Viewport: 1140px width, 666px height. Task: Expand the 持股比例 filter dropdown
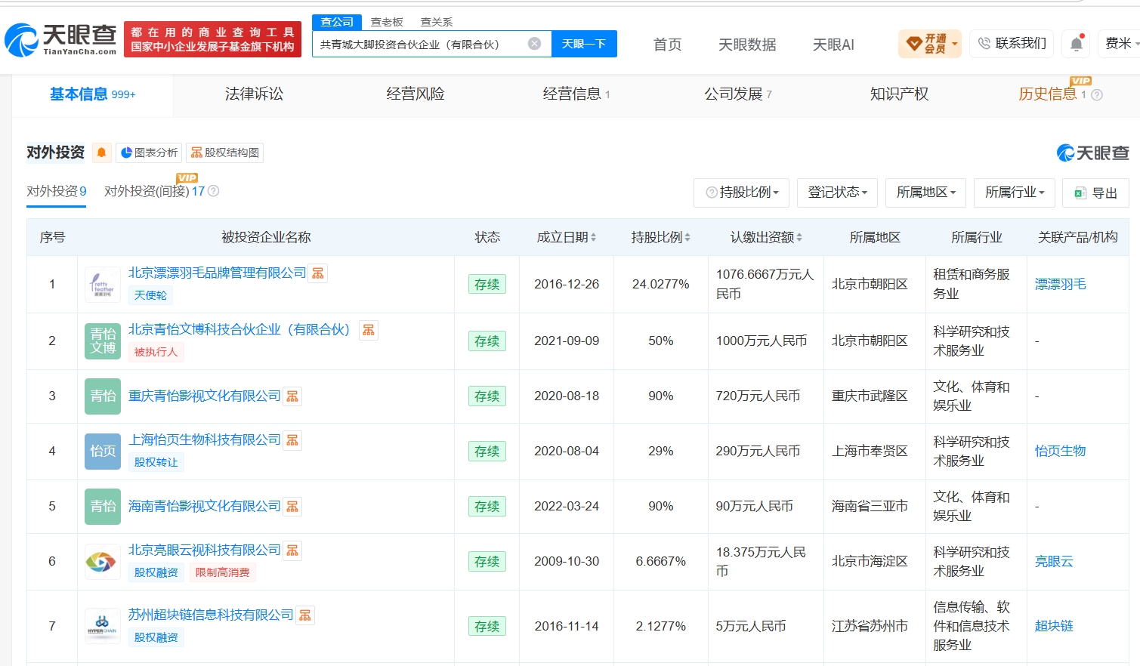click(x=741, y=193)
